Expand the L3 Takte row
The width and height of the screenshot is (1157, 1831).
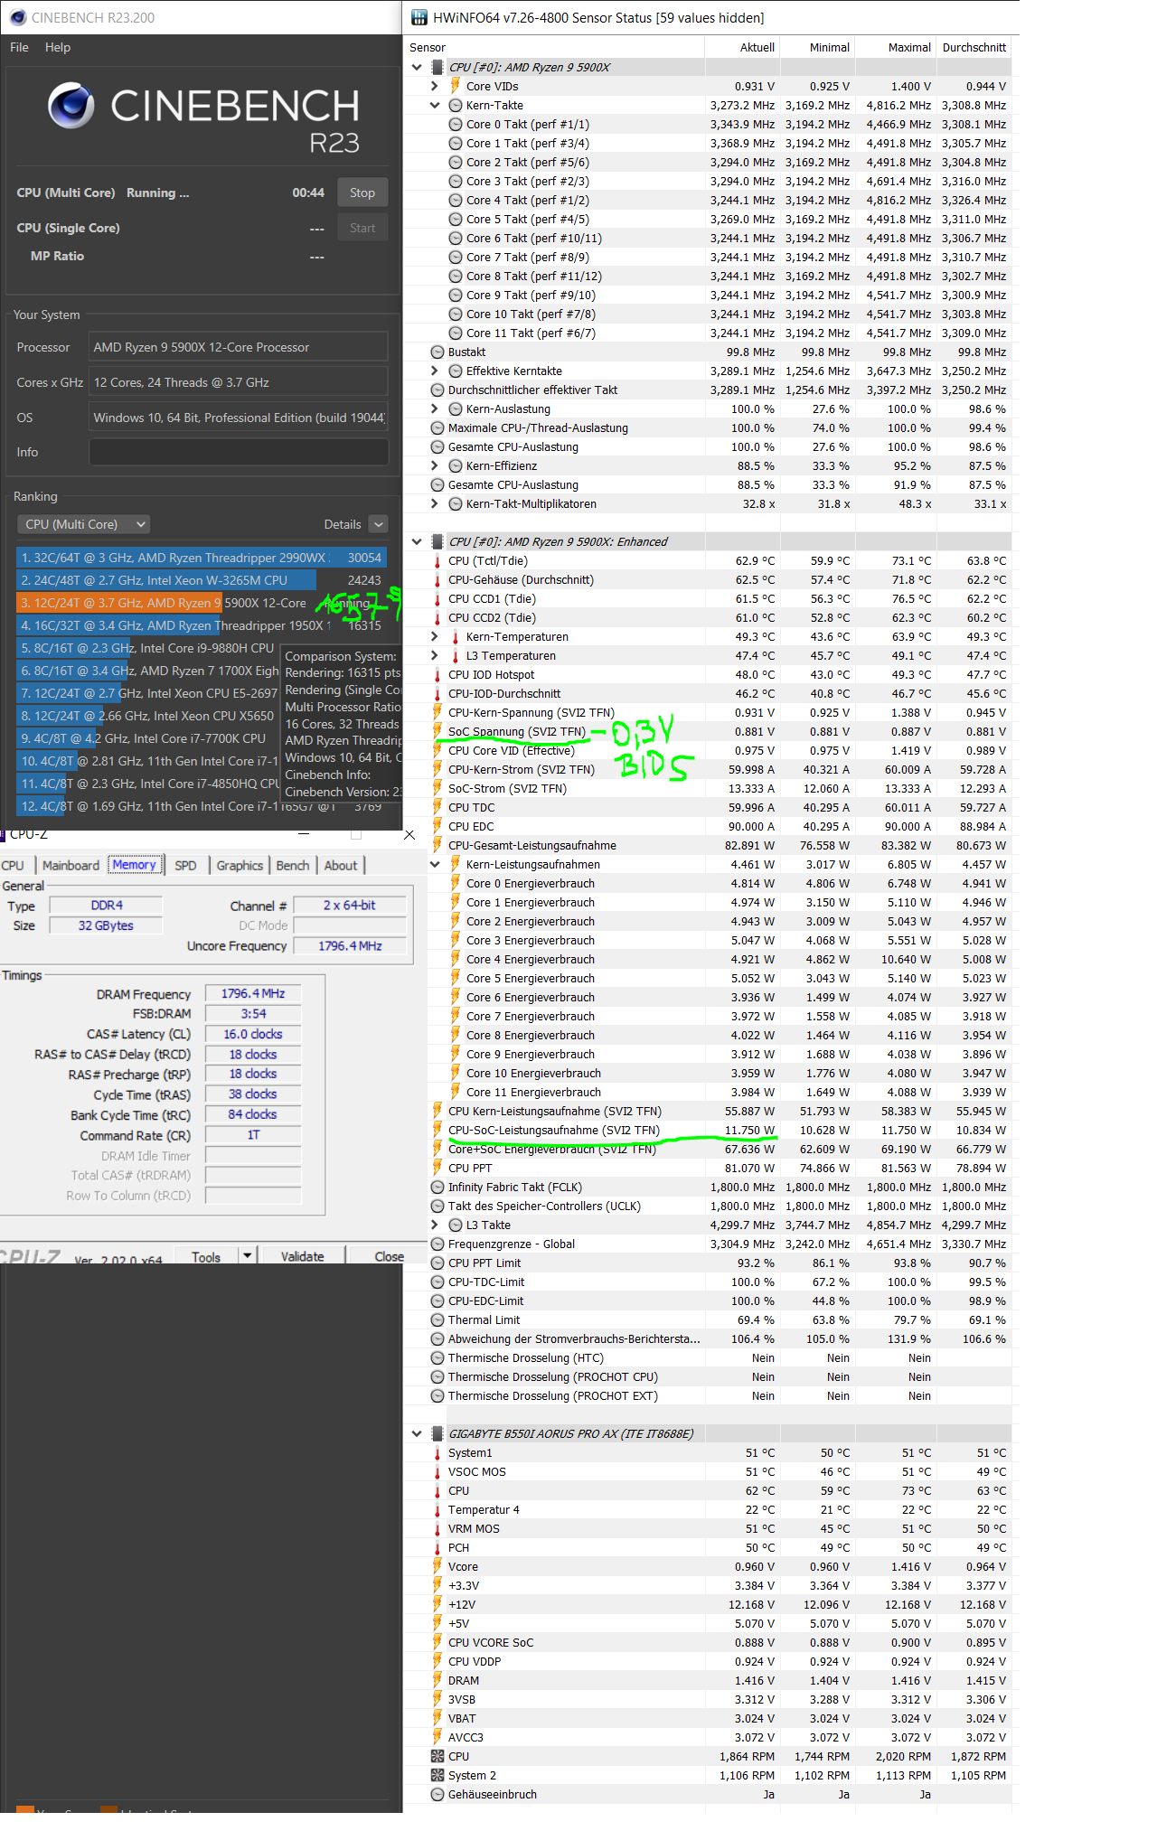click(x=435, y=1225)
